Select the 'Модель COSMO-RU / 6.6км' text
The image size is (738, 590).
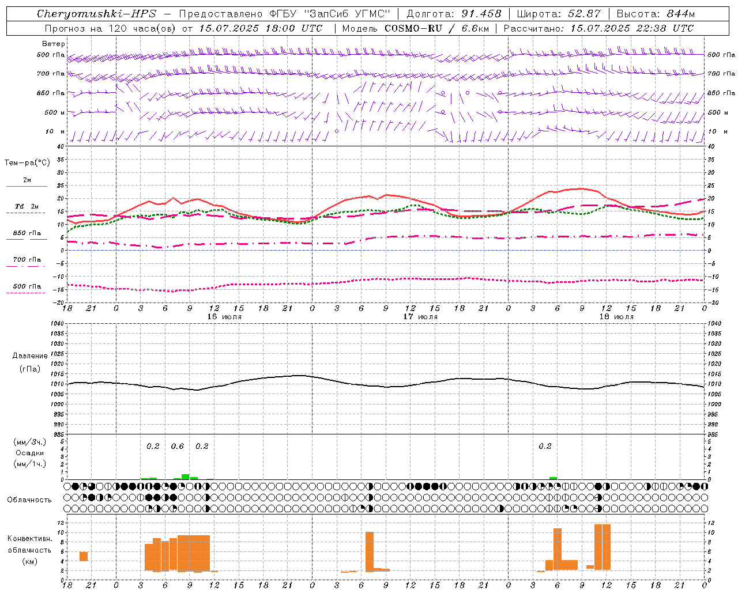coord(415,28)
